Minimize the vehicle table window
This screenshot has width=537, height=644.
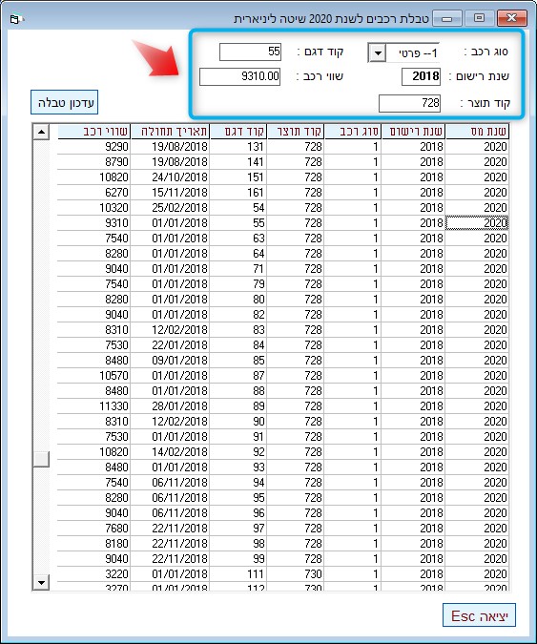447,18
